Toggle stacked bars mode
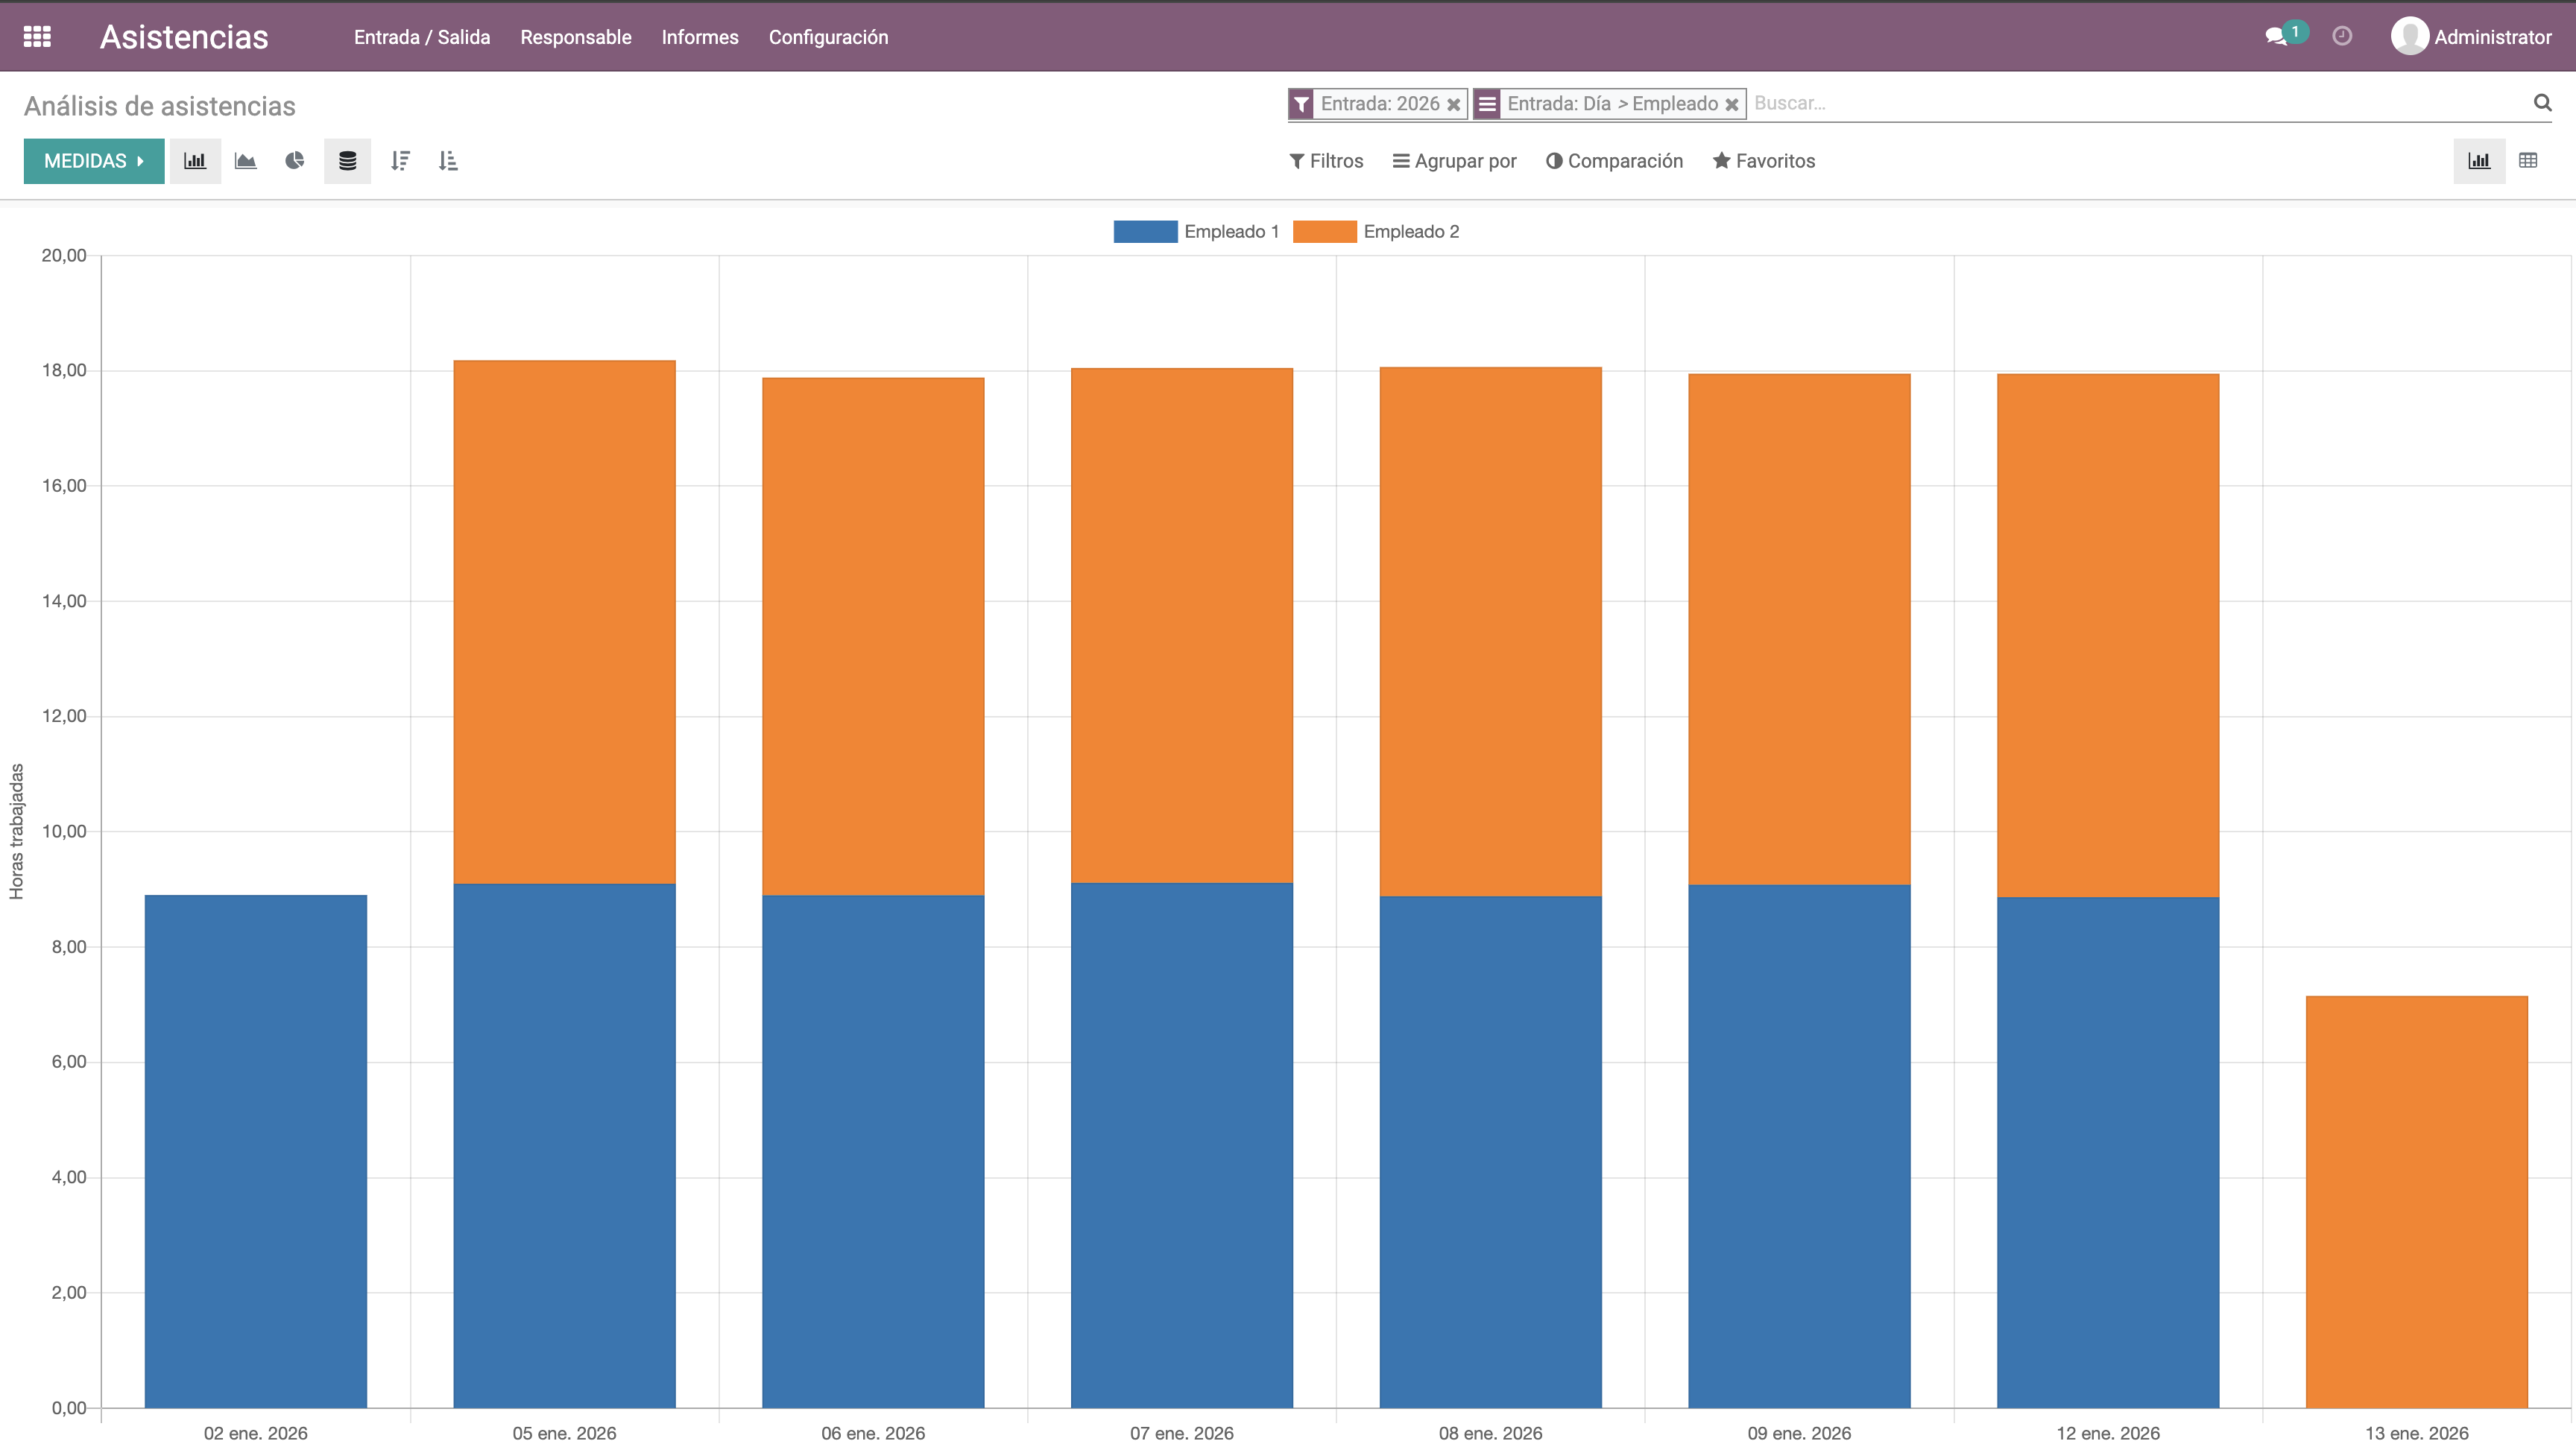2576x1447 pixels. (347, 161)
